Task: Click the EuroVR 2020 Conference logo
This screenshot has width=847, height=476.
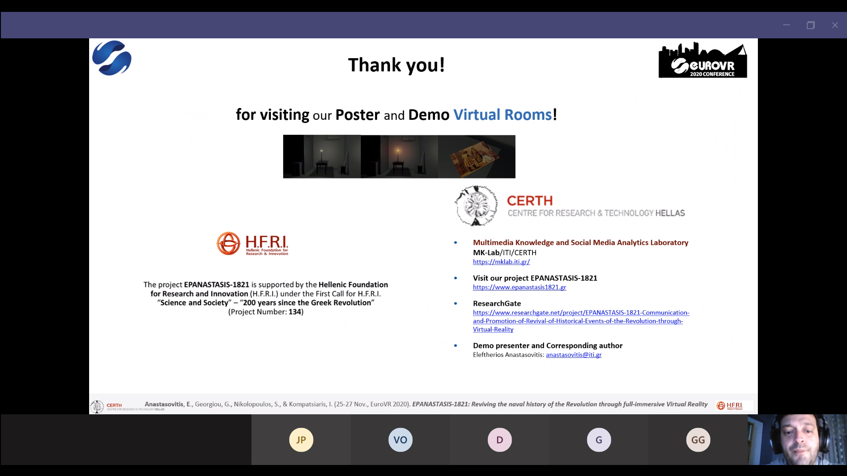Action: (x=703, y=60)
